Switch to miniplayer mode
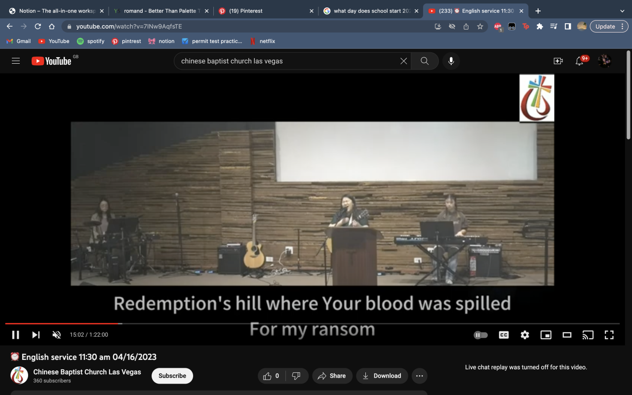 pyautogui.click(x=546, y=335)
